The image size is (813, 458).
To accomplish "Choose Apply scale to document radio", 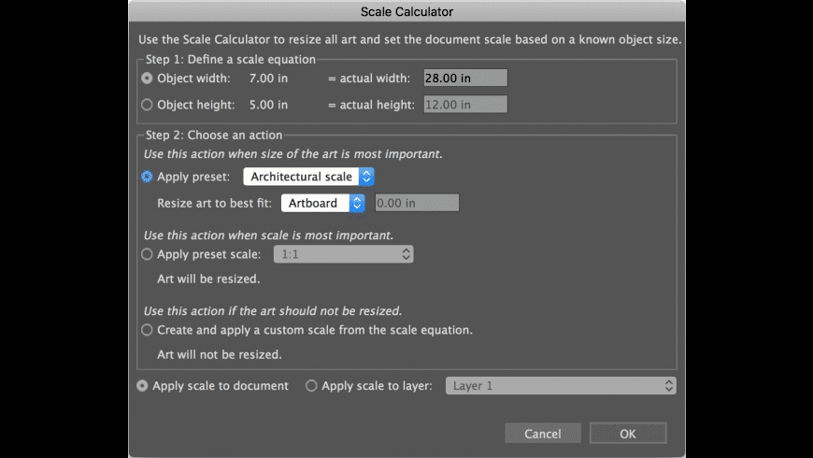I will pos(142,386).
